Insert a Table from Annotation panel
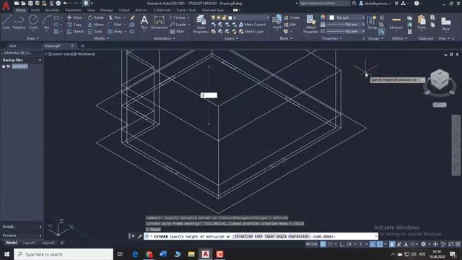462x260 pixels. pos(177,32)
